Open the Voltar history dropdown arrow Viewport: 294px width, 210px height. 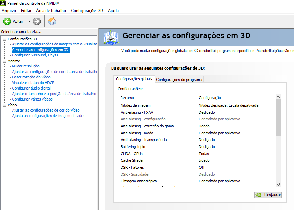tap(29, 21)
